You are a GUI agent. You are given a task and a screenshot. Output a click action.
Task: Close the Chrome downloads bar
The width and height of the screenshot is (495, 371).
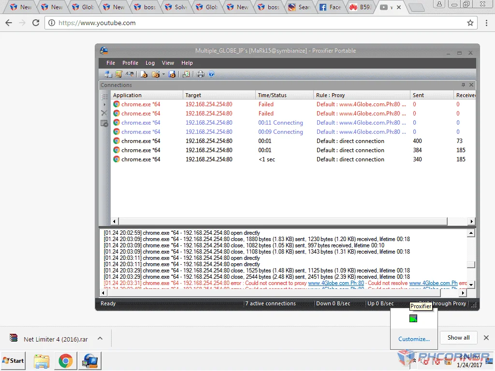(x=486, y=338)
